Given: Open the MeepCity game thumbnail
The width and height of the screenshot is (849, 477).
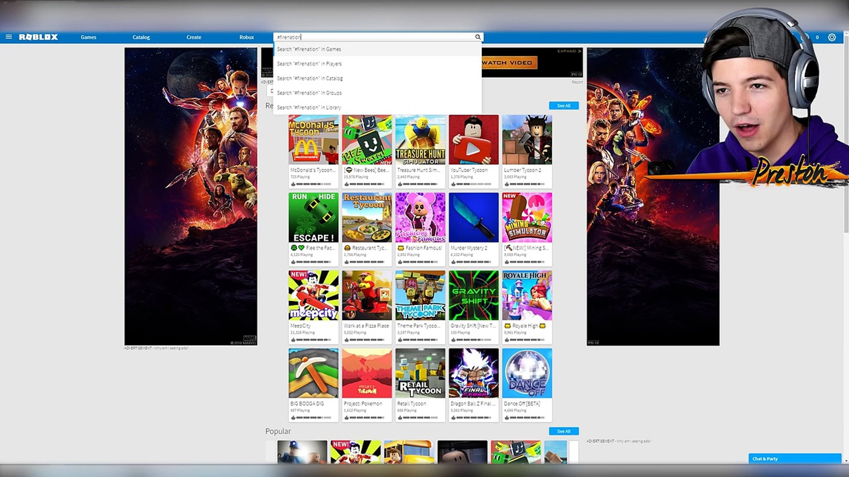Looking at the screenshot, I should [x=314, y=295].
